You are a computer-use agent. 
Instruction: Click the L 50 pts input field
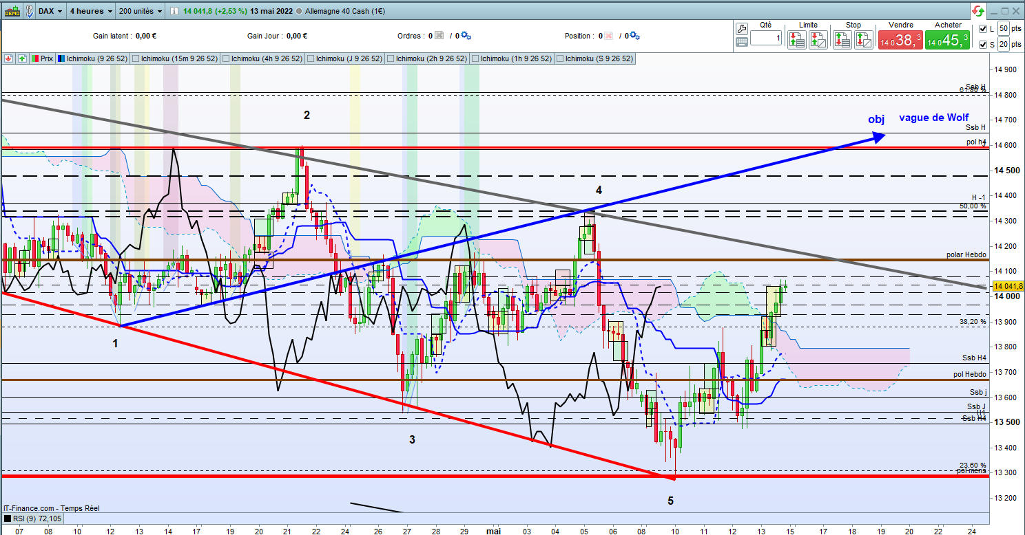[x=1004, y=28]
